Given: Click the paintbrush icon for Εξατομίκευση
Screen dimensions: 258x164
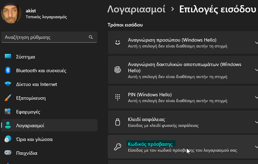Looking at the screenshot, I should [8, 98].
